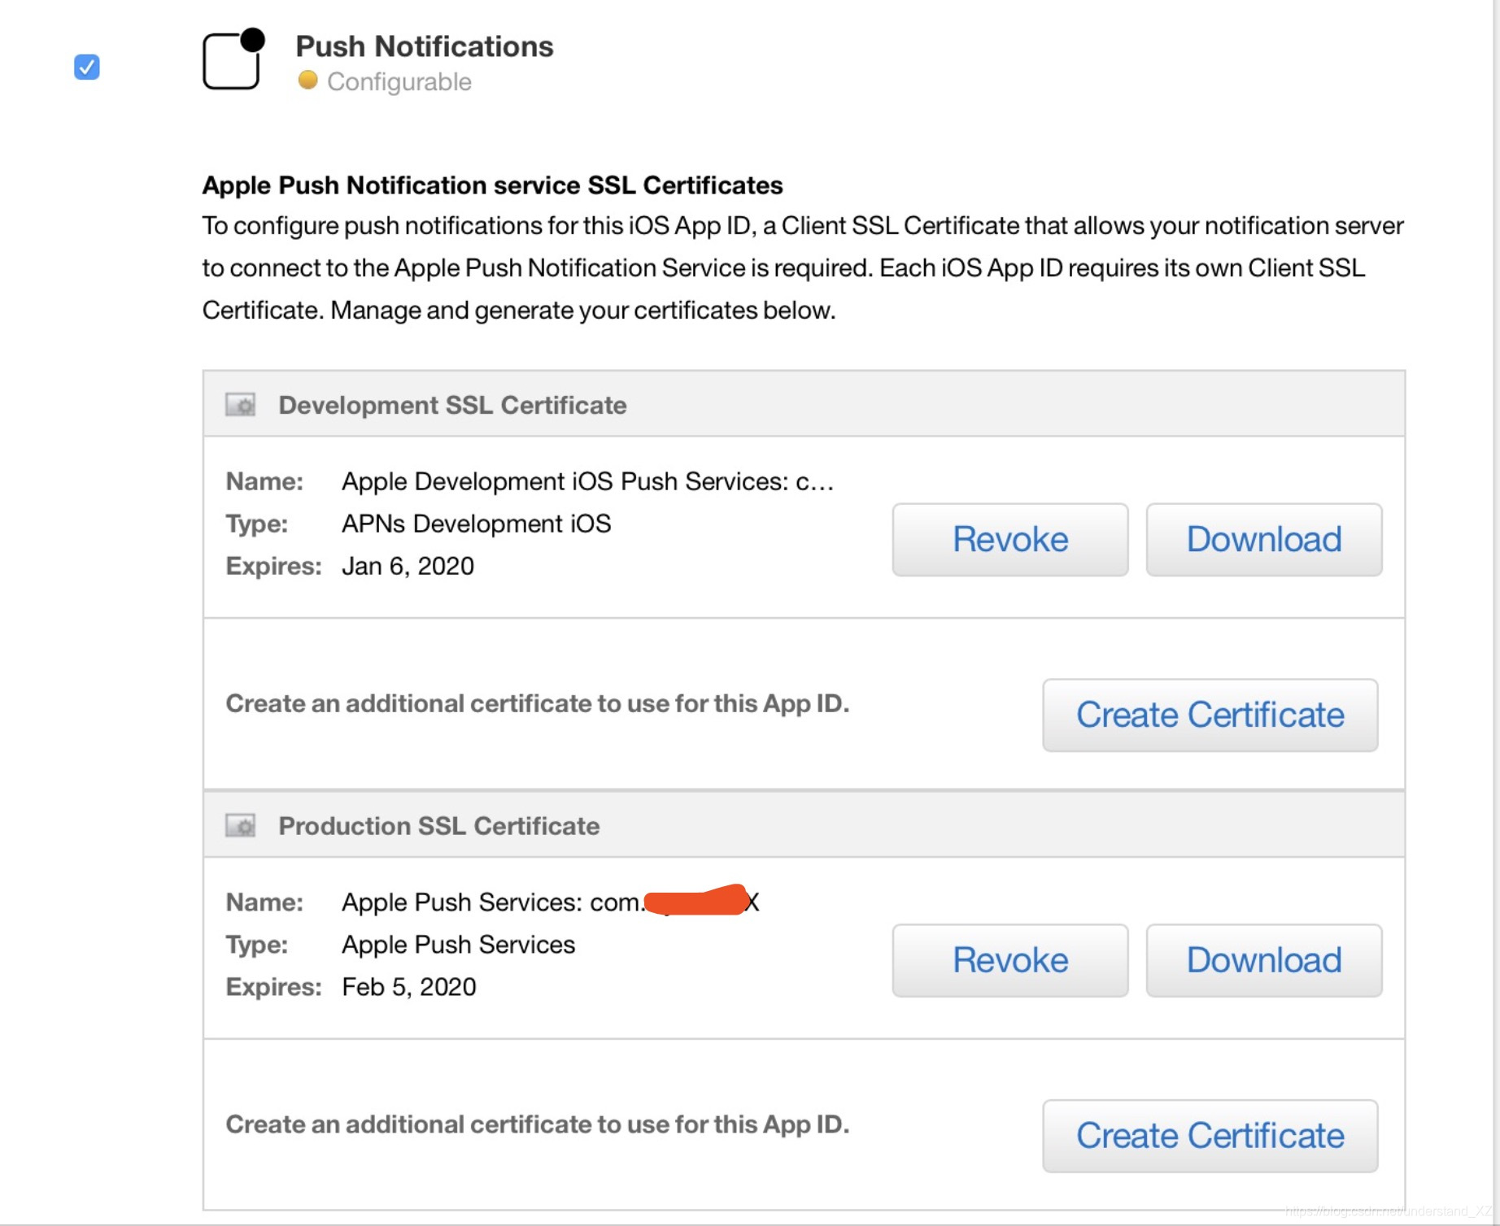Click the Apple Push Notification service SSL Certificates heading
The width and height of the screenshot is (1500, 1226).
pos(492,185)
